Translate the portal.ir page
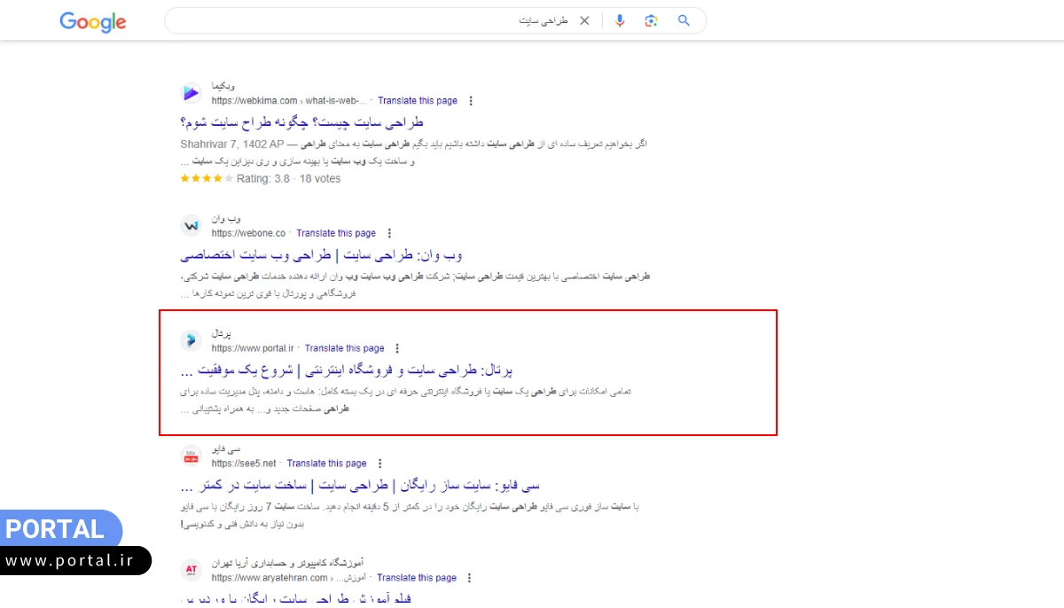 (x=345, y=347)
